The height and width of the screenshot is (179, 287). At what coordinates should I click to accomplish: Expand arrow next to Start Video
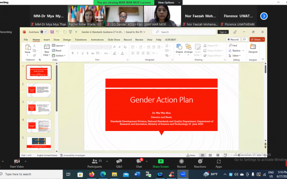[x=25, y=161]
